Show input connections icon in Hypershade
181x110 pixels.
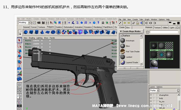coord(146,23)
